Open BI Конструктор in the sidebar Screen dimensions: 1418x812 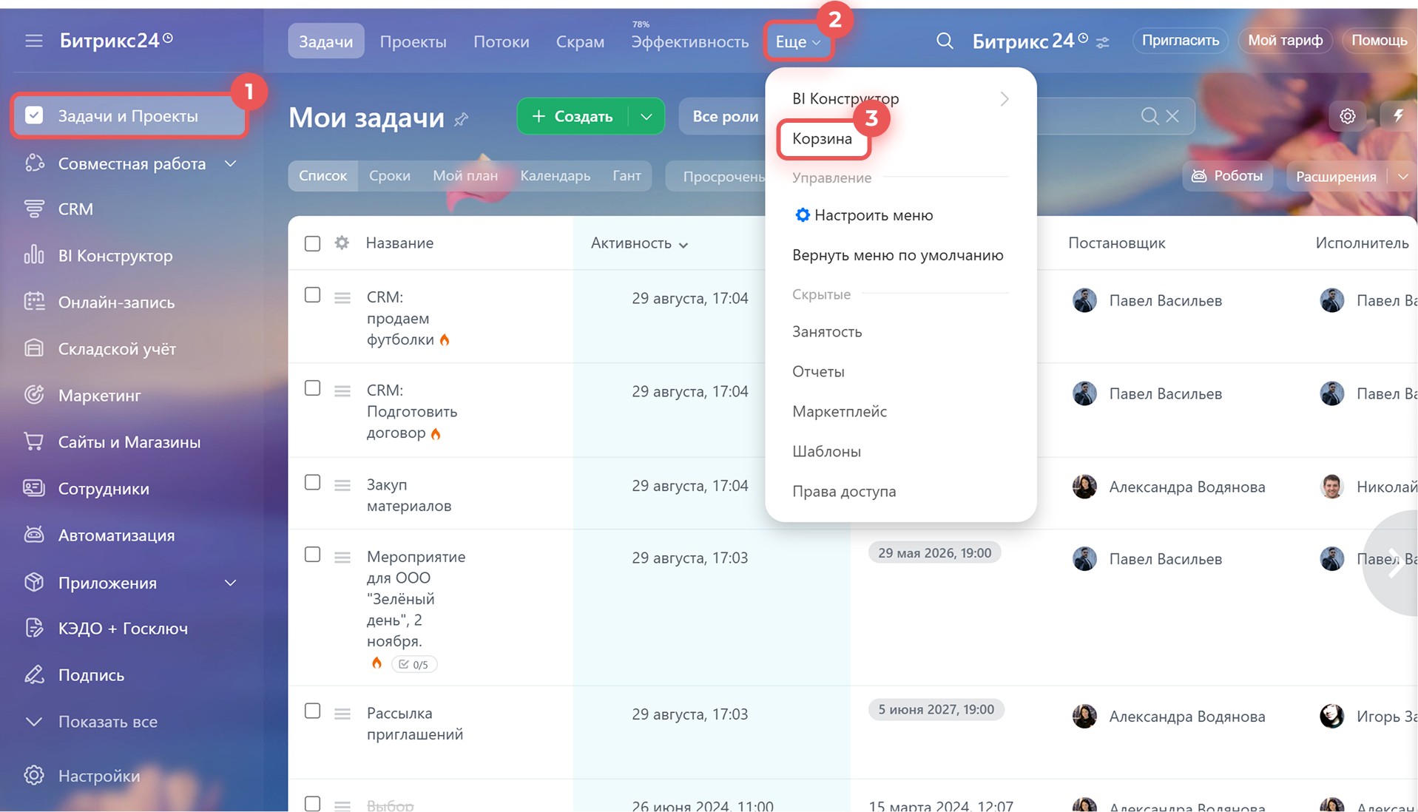115,256
